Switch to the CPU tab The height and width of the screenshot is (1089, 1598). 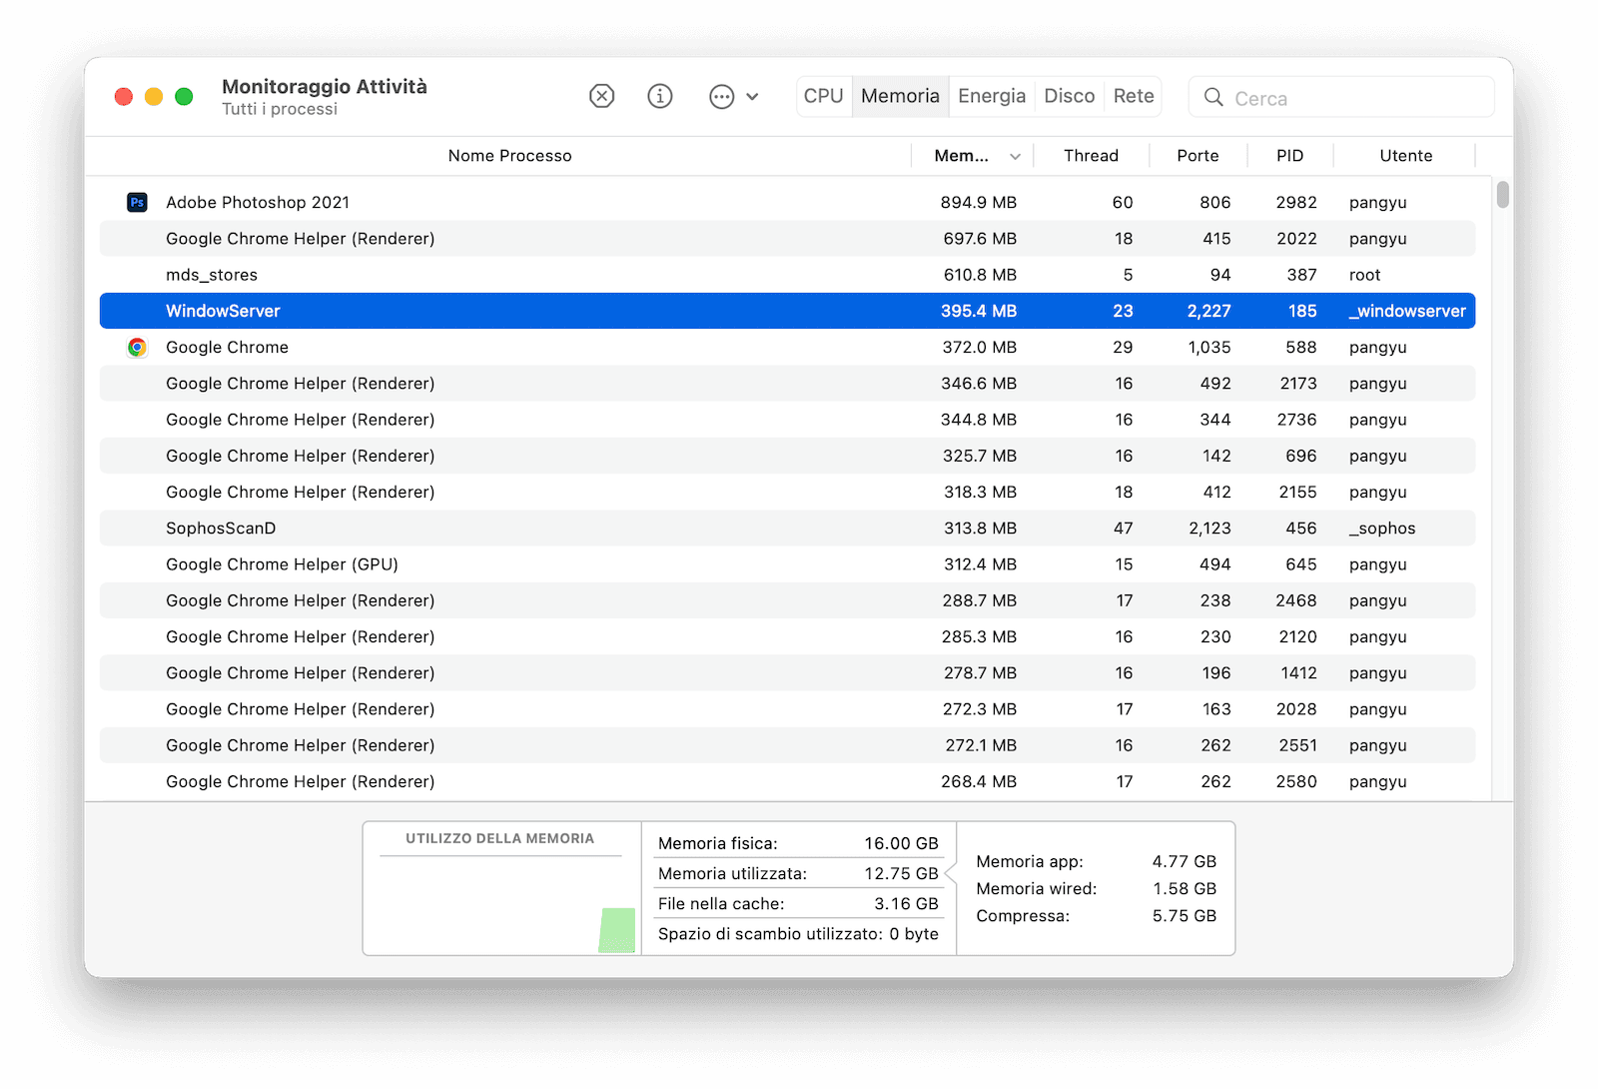823,95
